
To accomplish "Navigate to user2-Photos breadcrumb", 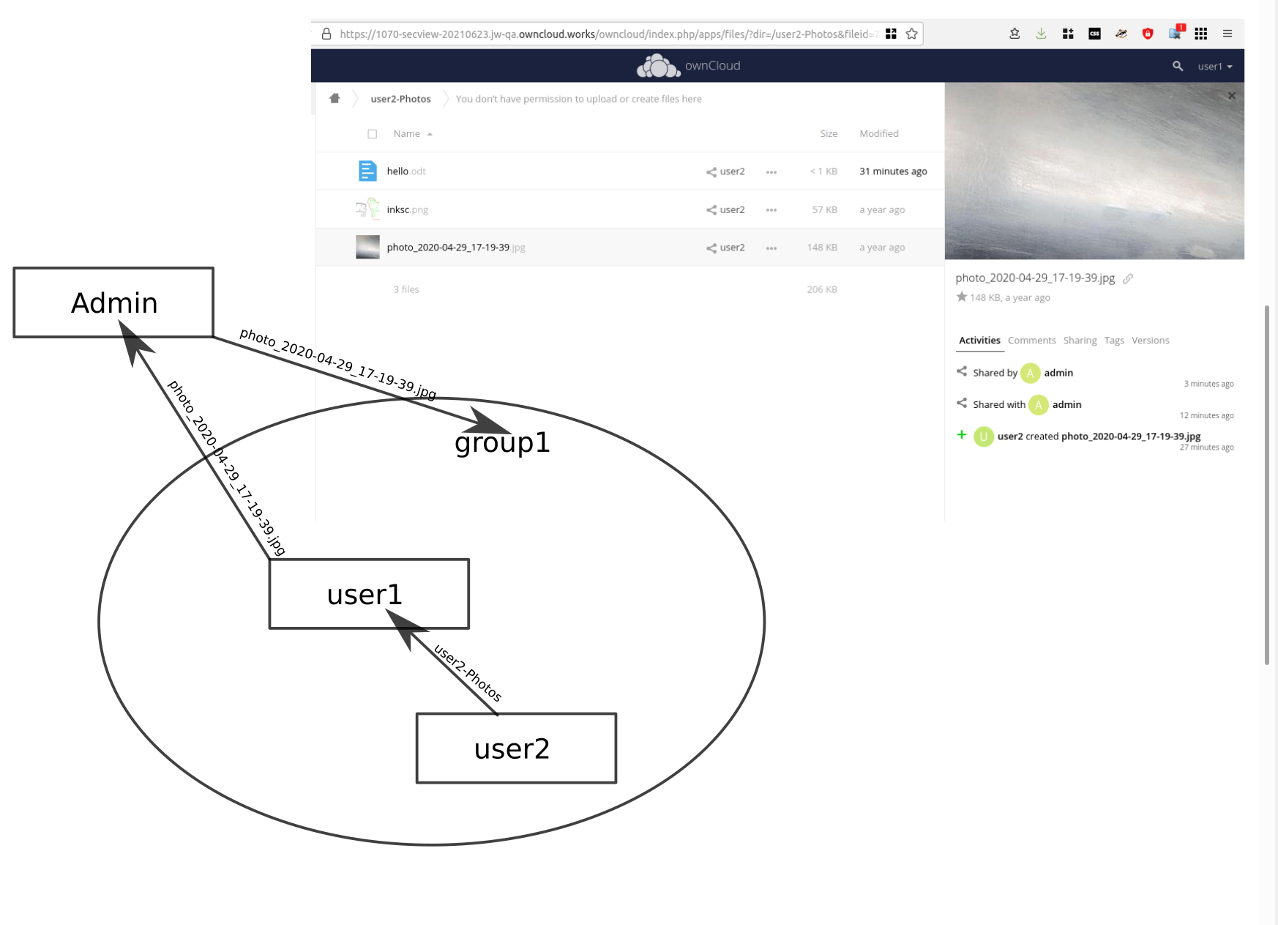I will 400,98.
